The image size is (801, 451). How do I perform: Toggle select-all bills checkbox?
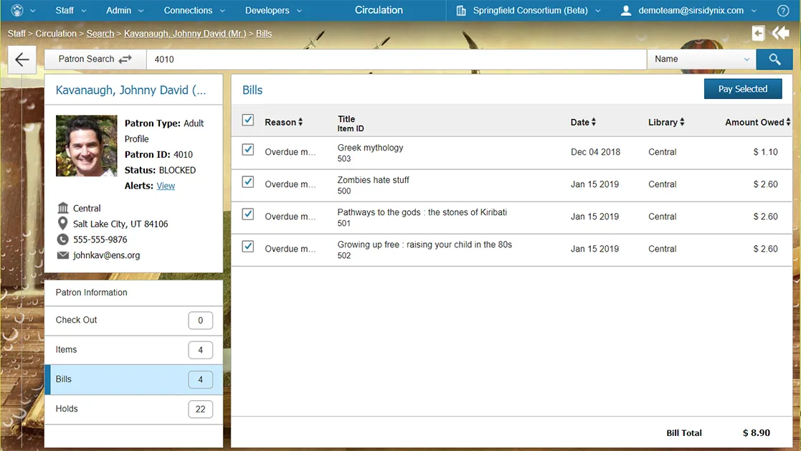tap(248, 120)
